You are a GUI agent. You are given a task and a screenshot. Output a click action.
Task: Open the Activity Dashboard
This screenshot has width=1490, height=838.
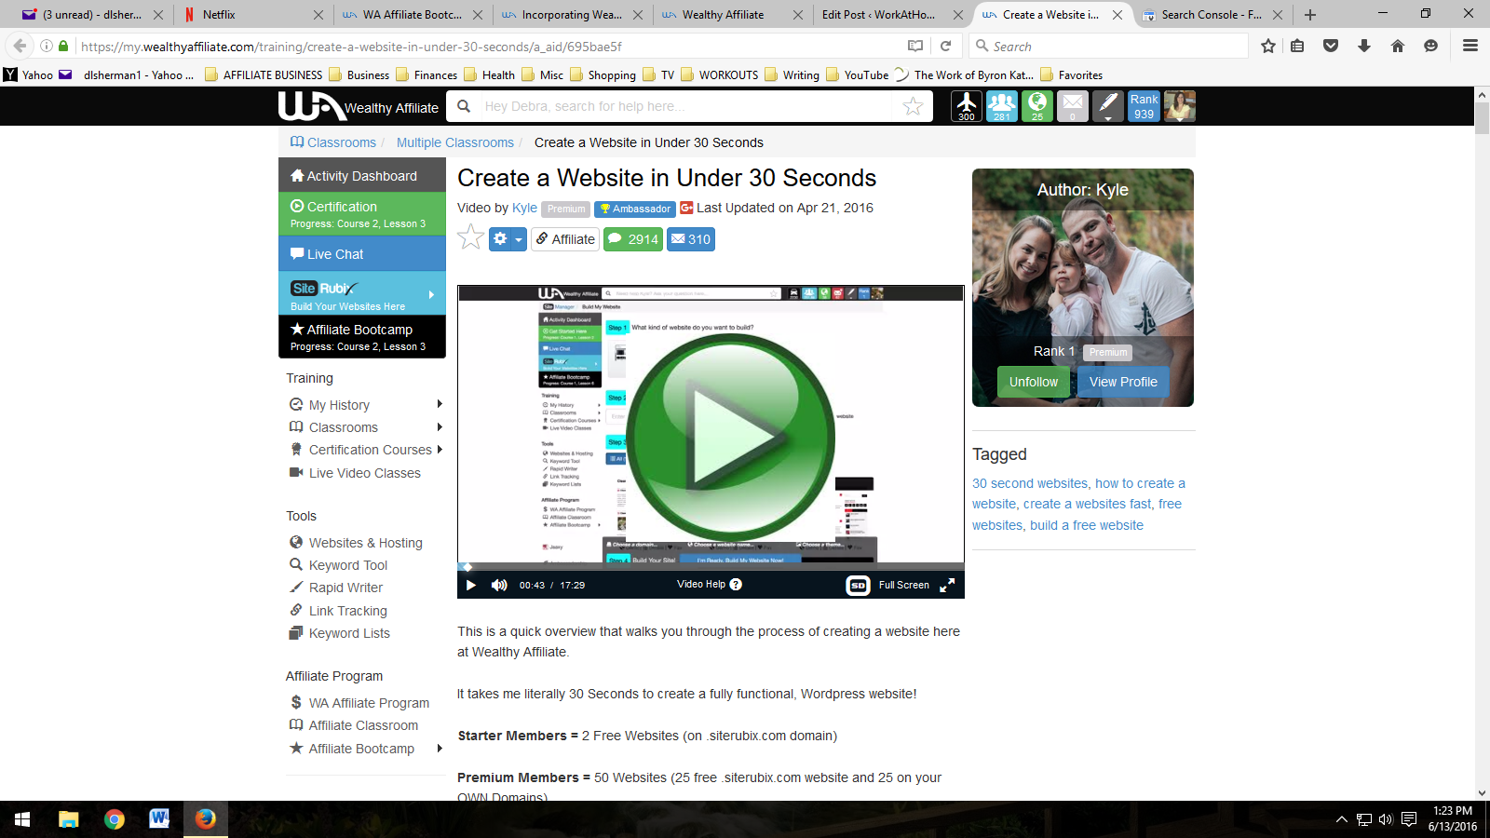pyautogui.click(x=362, y=175)
